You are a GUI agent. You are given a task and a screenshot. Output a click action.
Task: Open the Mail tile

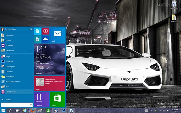pos(58,35)
